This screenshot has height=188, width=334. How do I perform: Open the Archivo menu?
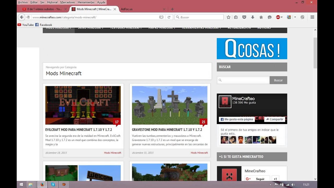click(23, 2)
